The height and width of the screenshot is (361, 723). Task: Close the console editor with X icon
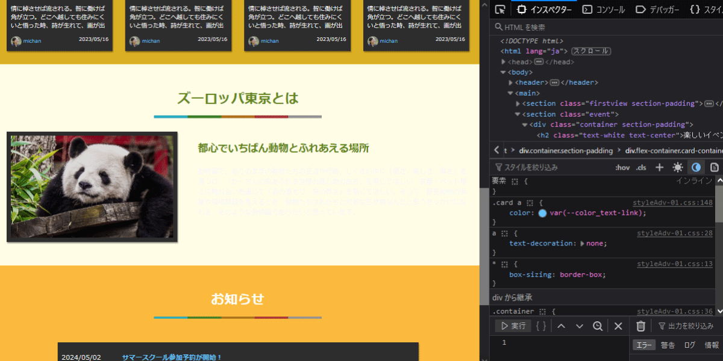click(x=618, y=326)
